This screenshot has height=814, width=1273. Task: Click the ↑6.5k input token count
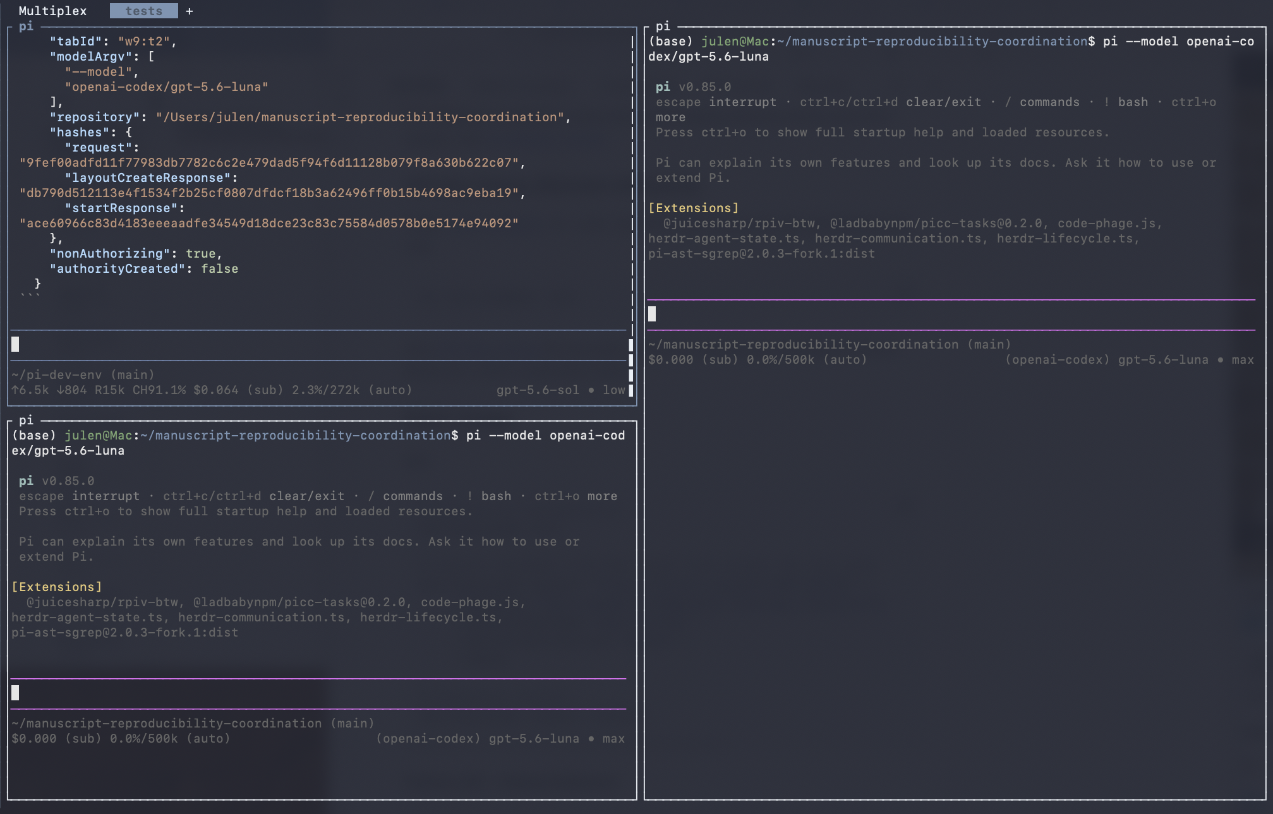point(30,390)
